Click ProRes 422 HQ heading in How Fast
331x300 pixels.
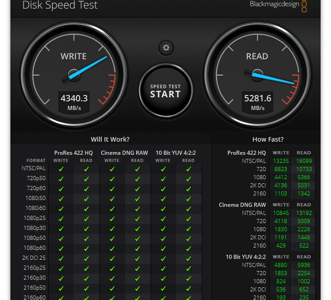pyautogui.click(x=246, y=153)
